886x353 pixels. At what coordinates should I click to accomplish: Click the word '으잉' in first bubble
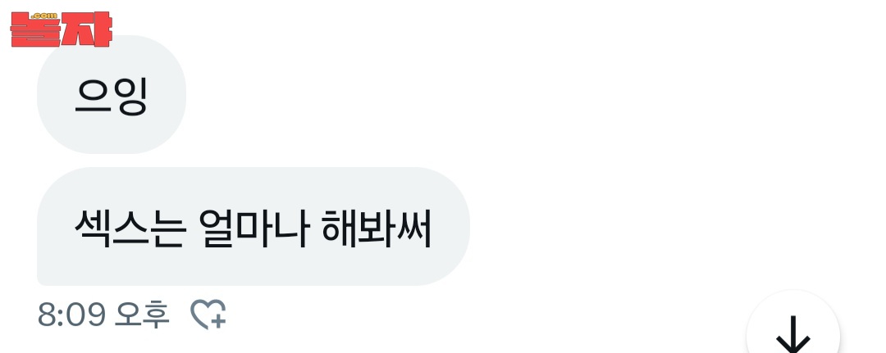click(x=112, y=97)
